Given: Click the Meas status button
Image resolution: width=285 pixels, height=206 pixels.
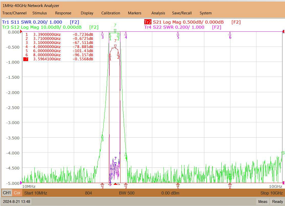Looking at the screenshot, I should coord(263,202).
